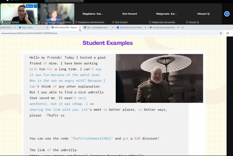Click muted mic icon beside Małgorzata Karczewska name
Screen dimensions: 233x156
(x=150, y=22)
